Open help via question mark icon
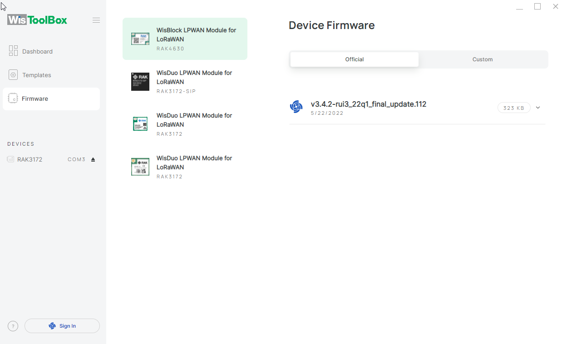 [x=13, y=326]
